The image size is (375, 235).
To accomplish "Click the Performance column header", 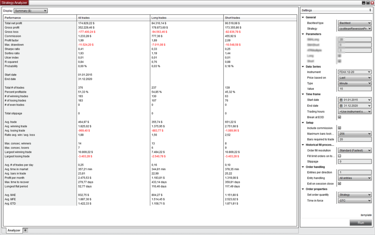I will [x=40, y=18].
